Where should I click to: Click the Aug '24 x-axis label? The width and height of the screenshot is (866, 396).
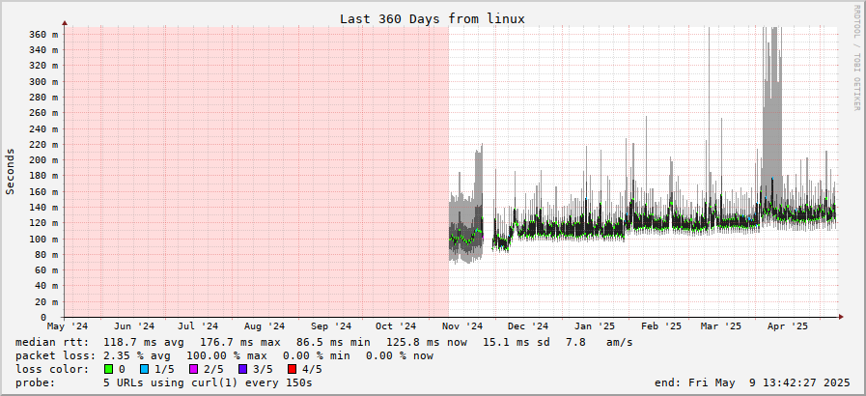pyautogui.click(x=265, y=326)
